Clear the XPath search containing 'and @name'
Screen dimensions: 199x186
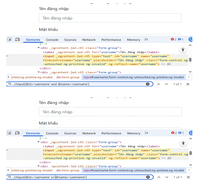[x=148, y=84]
